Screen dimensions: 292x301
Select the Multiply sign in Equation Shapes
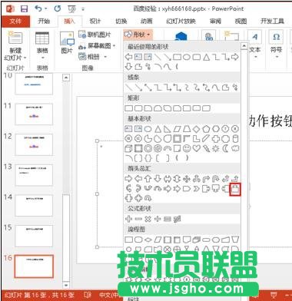tap(148, 219)
